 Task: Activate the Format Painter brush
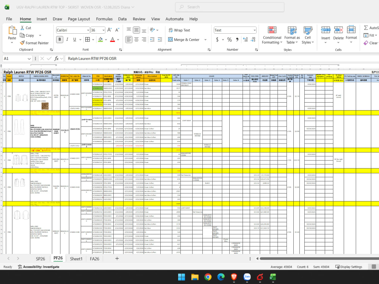coord(22,43)
